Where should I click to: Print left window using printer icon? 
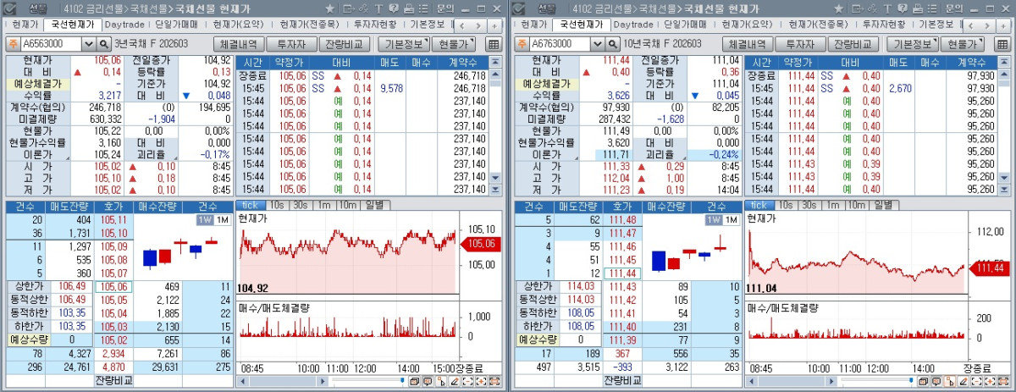[x=409, y=8]
